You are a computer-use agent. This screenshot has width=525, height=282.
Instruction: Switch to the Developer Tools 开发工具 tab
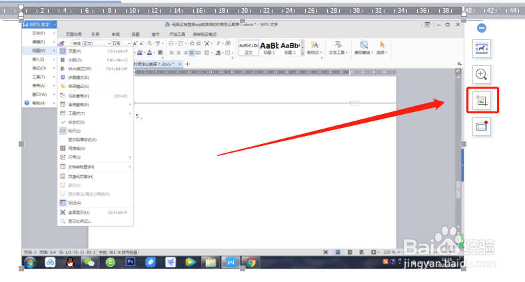177,34
